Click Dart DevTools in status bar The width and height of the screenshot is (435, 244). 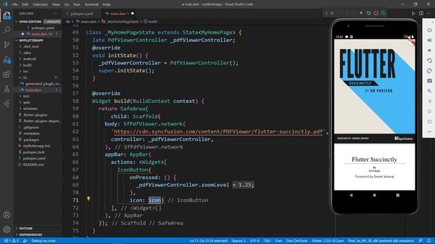(x=296, y=241)
